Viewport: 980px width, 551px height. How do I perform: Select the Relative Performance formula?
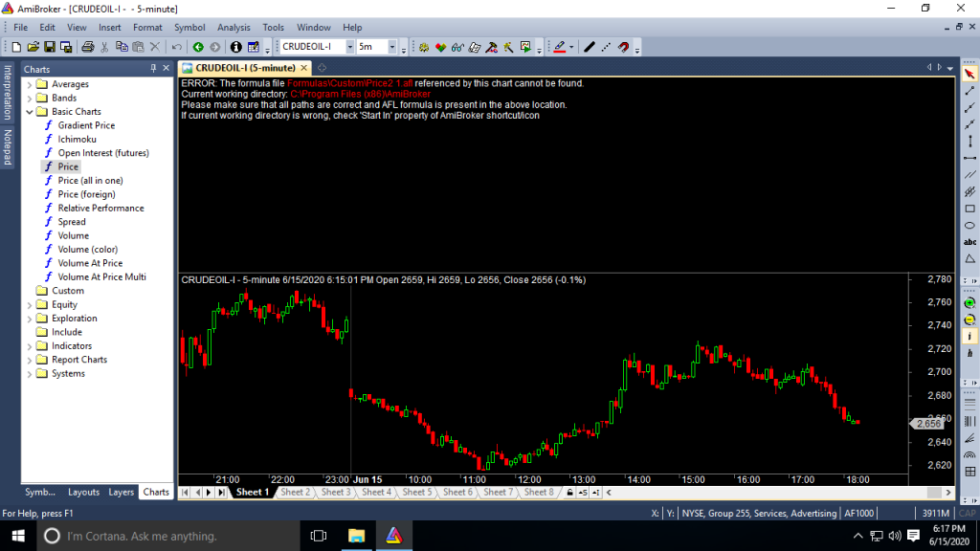(100, 208)
